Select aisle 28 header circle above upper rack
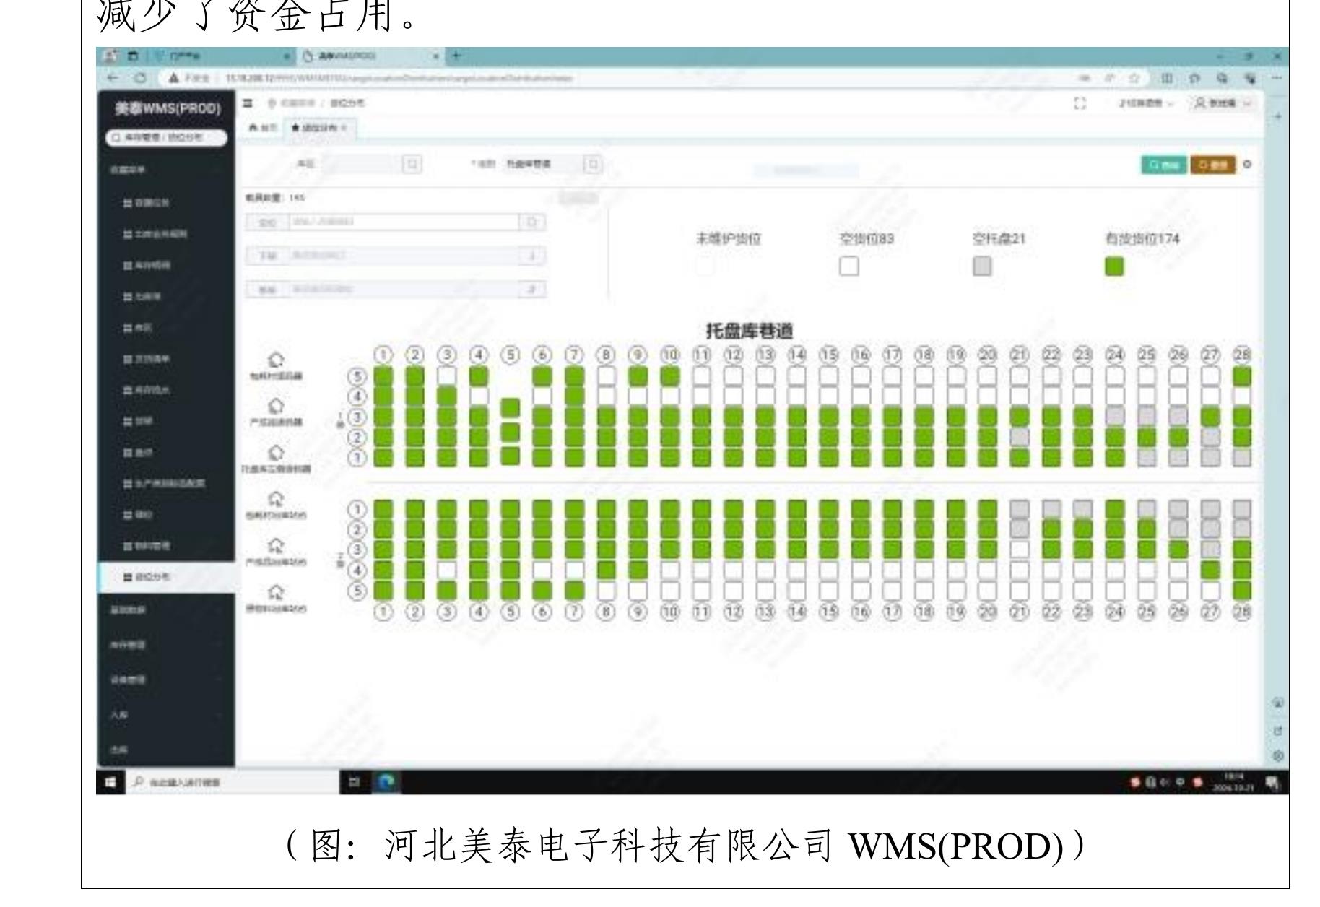This screenshot has width=1320, height=907. coord(1242,355)
